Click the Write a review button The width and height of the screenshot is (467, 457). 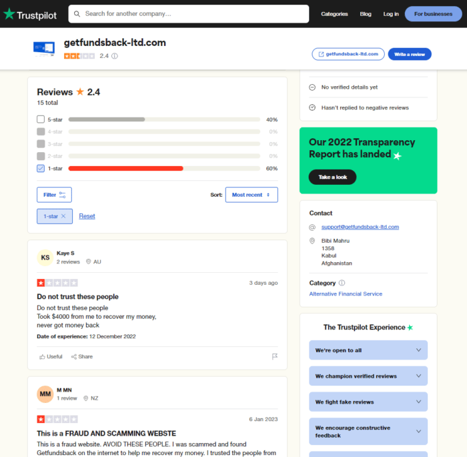coord(410,54)
